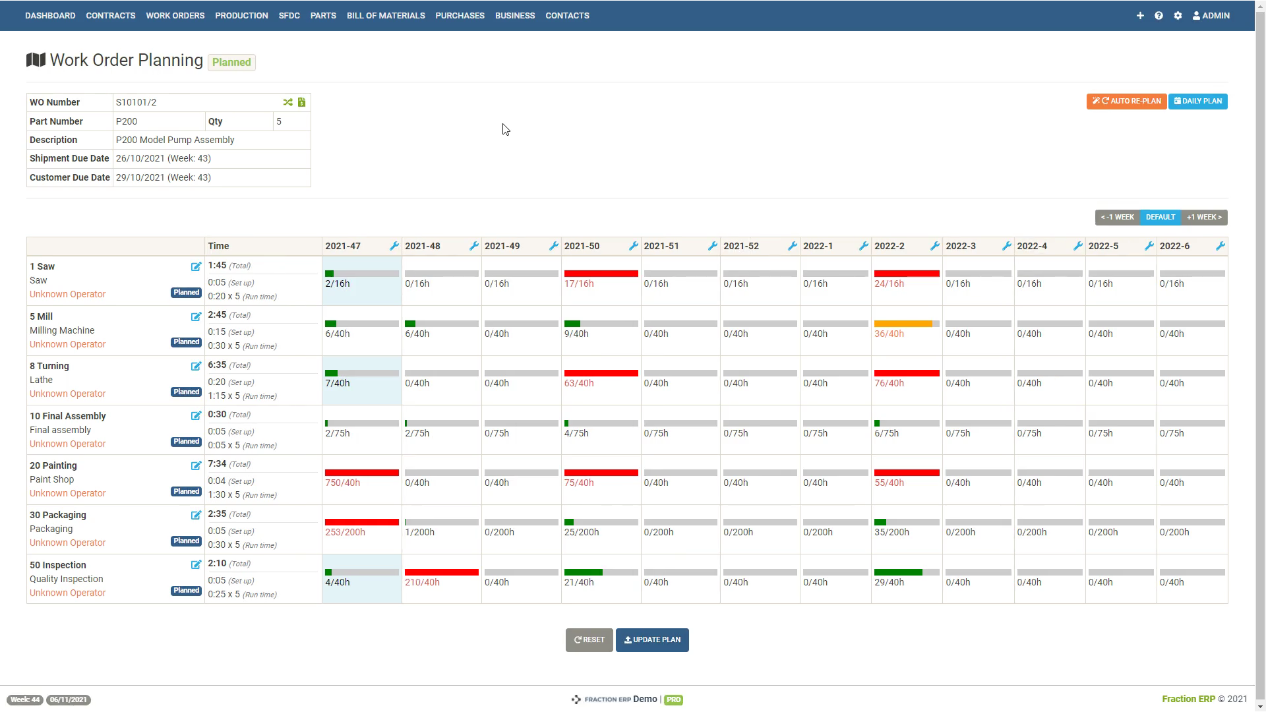
Task: Open the Unknown Operator link for 8 Turning
Action: point(67,394)
